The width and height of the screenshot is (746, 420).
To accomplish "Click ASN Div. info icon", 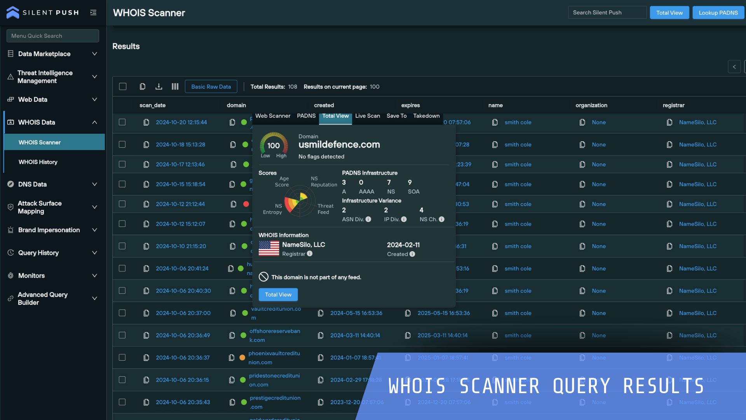I will click(368, 219).
